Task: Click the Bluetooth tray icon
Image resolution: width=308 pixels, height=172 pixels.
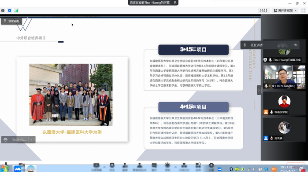Action: coord(231,169)
